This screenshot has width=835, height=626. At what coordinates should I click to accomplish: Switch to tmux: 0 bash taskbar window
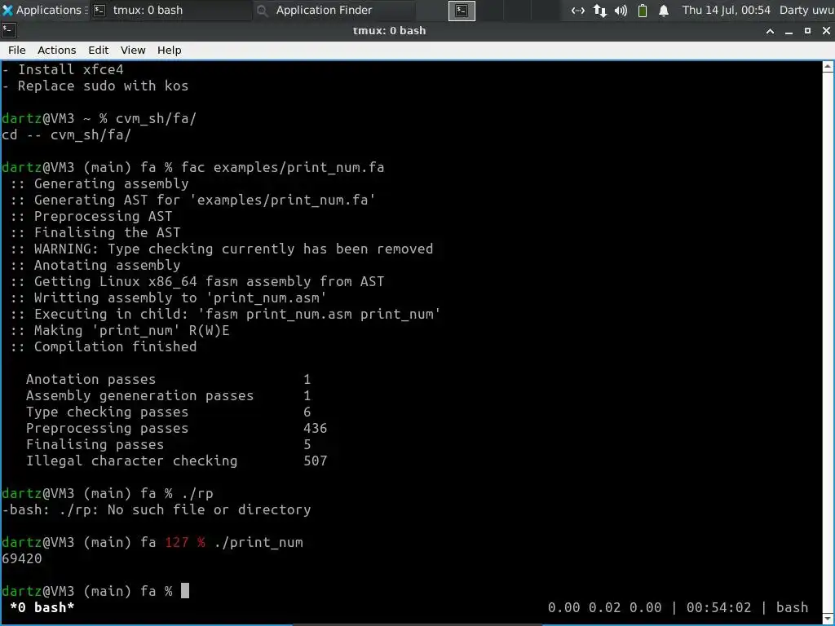coord(170,10)
